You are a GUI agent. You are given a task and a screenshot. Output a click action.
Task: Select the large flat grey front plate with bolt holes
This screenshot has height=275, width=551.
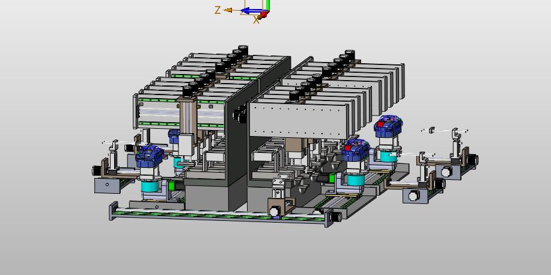(297, 120)
